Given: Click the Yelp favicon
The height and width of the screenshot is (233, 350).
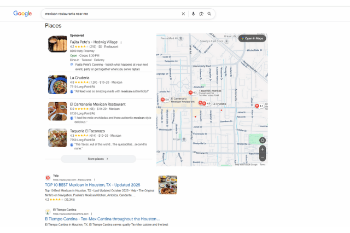Looking at the screenshot, I should click(48, 178).
